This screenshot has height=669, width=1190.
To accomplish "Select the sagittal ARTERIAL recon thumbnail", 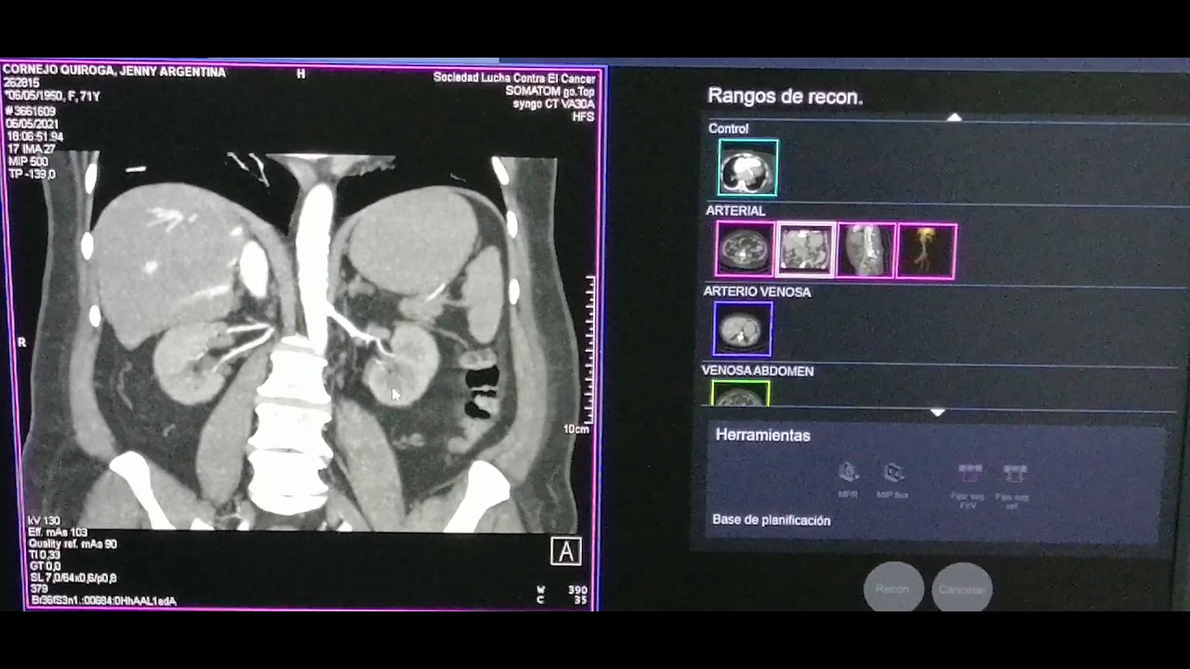I will (x=866, y=250).
